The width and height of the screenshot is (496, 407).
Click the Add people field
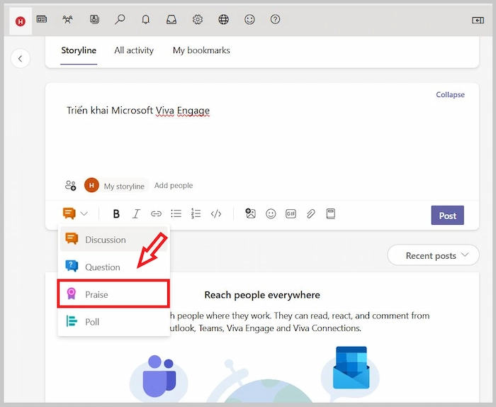click(174, 186)
